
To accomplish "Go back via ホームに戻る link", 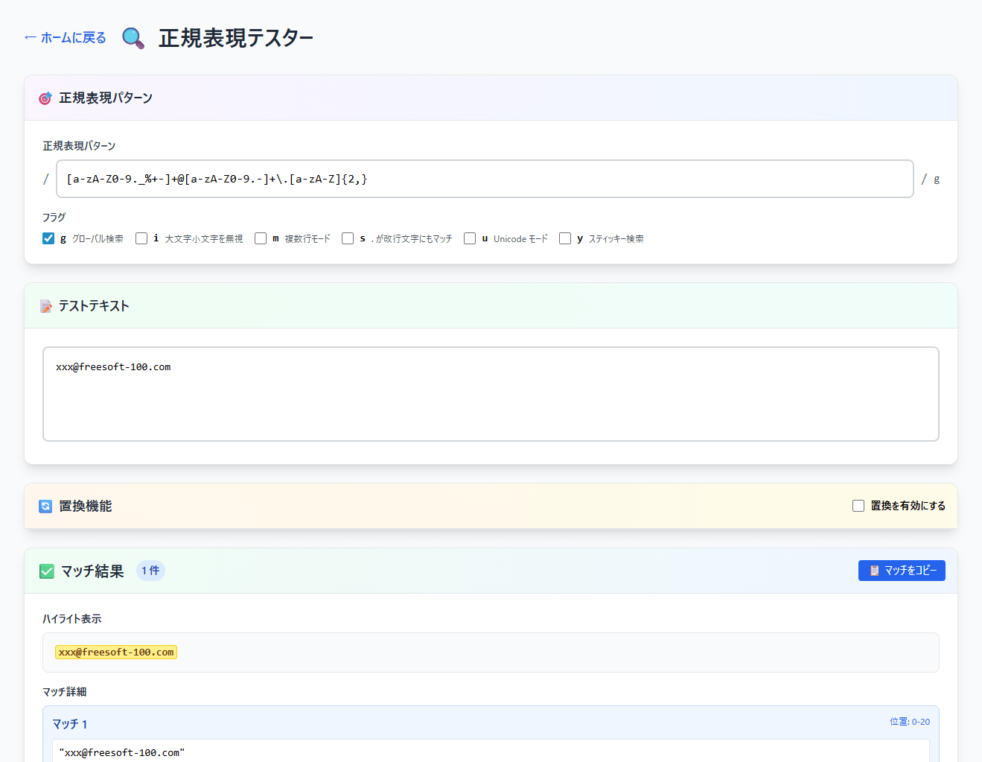I will [x=66, y=38].
